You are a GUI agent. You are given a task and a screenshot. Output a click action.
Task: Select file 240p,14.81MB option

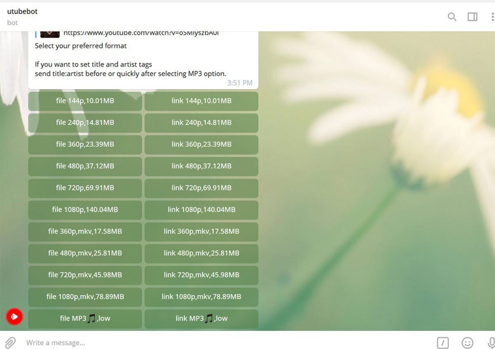coord(85,123)
